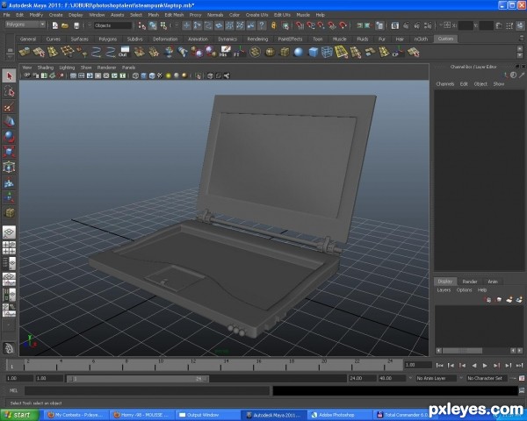Open the No Anim Layer dropdown
Image resolution: width=527 pixels, height=421 pixels.
436,378
